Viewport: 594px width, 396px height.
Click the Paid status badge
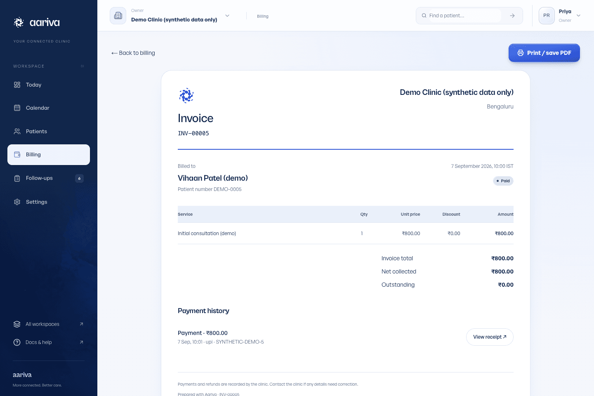tap(503, 181)
